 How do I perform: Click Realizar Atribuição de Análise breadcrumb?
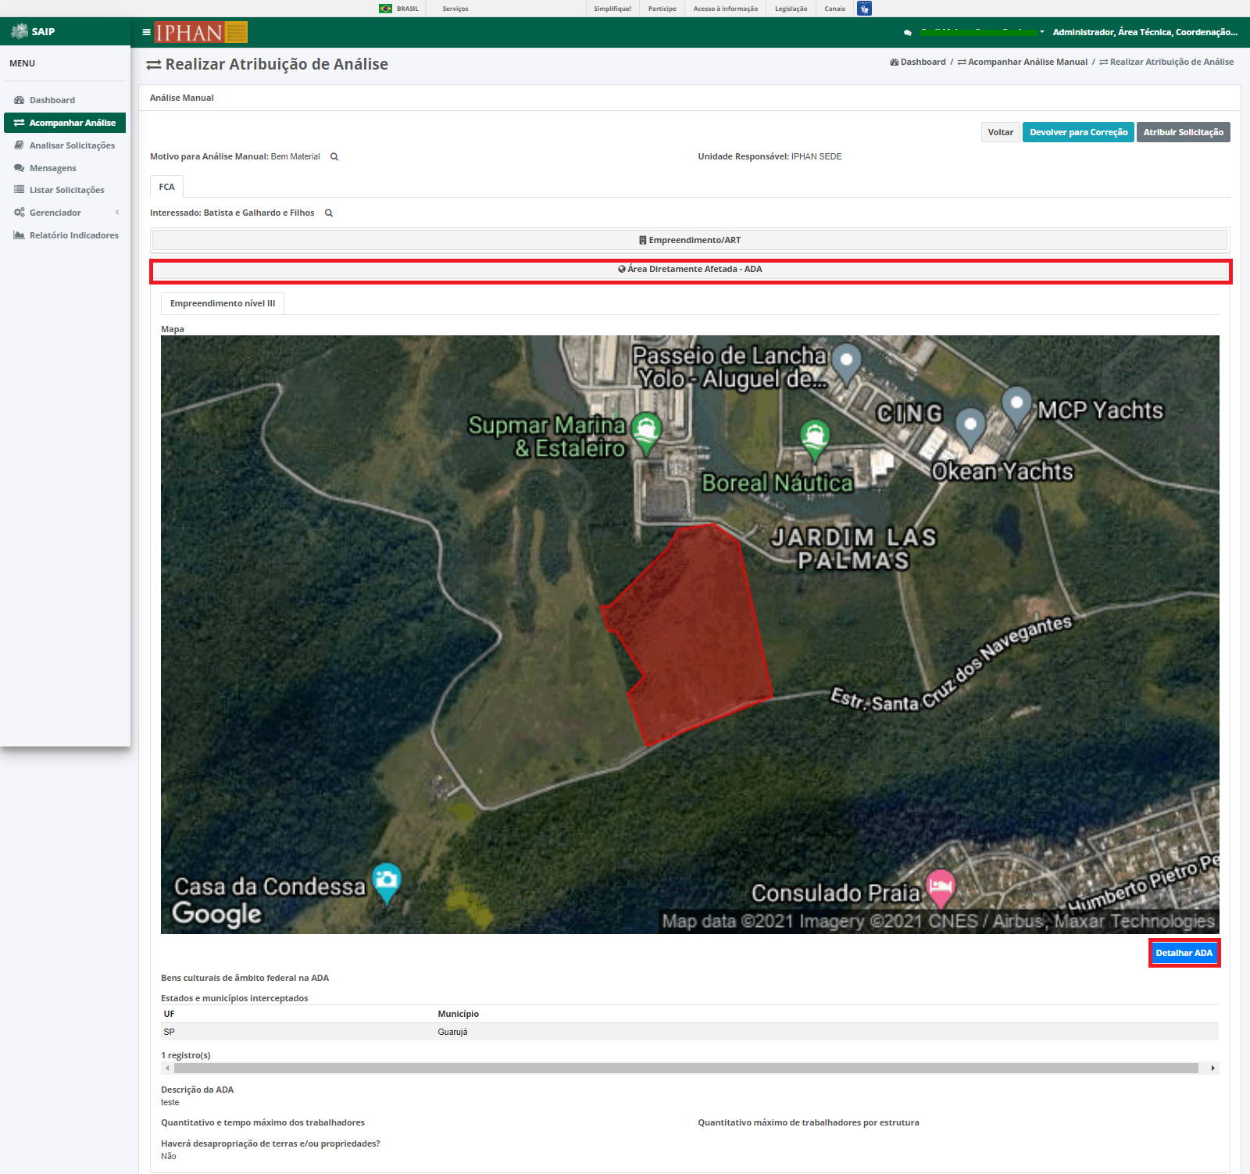coord(1166,62)
